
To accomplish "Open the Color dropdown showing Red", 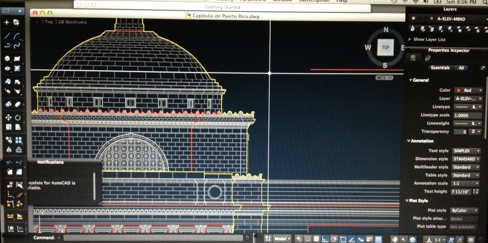I will (x=468, y=91).
